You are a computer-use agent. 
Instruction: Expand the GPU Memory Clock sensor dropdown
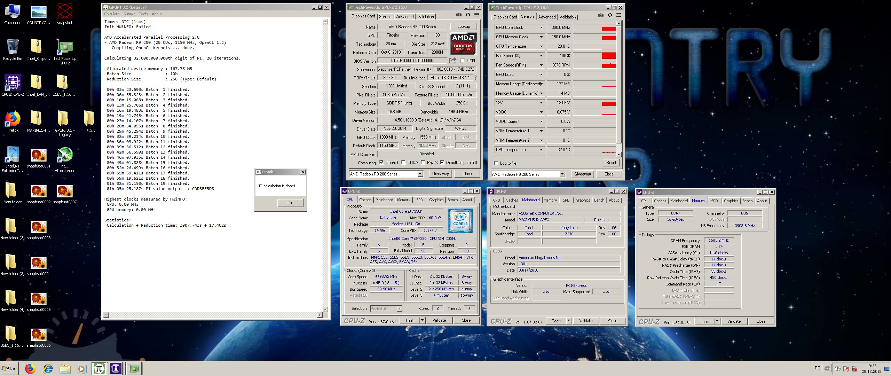point(541,37)
